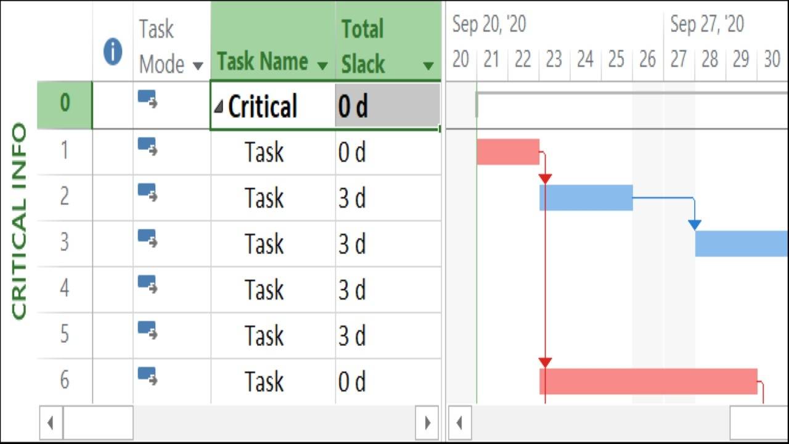Click the right arrow of the table scrollbar
This screenshot has height=444, width=789.
pos(428,423)
